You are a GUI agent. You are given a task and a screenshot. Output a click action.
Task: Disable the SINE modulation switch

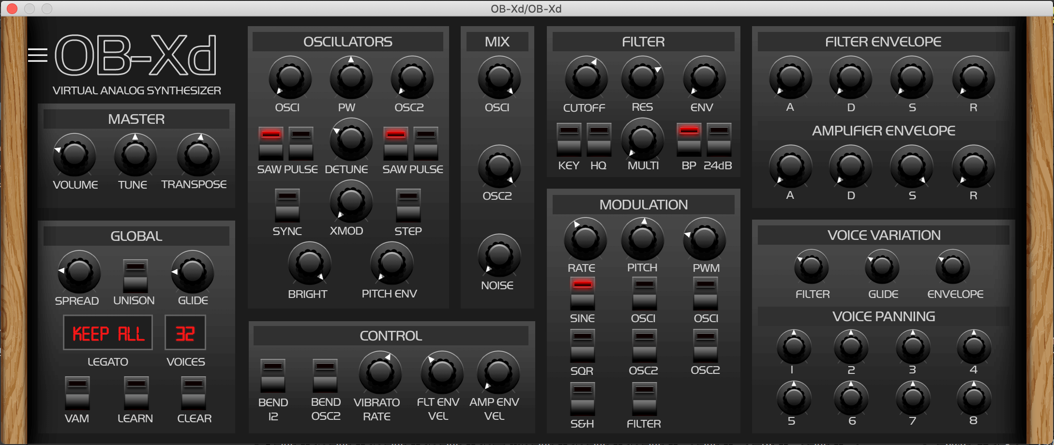[583, 293]
